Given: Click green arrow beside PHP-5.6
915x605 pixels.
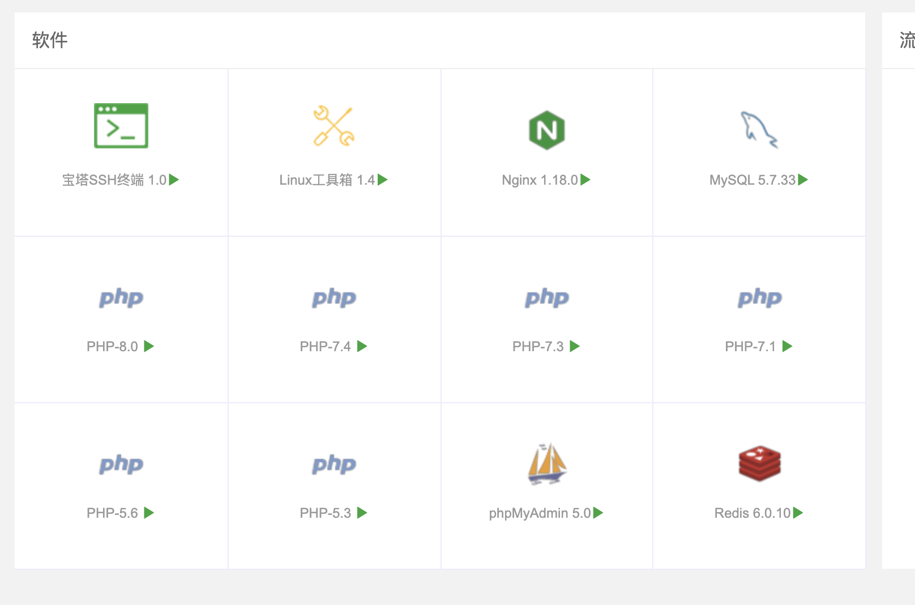Looking at the screenshot, I should coord(149,513).
